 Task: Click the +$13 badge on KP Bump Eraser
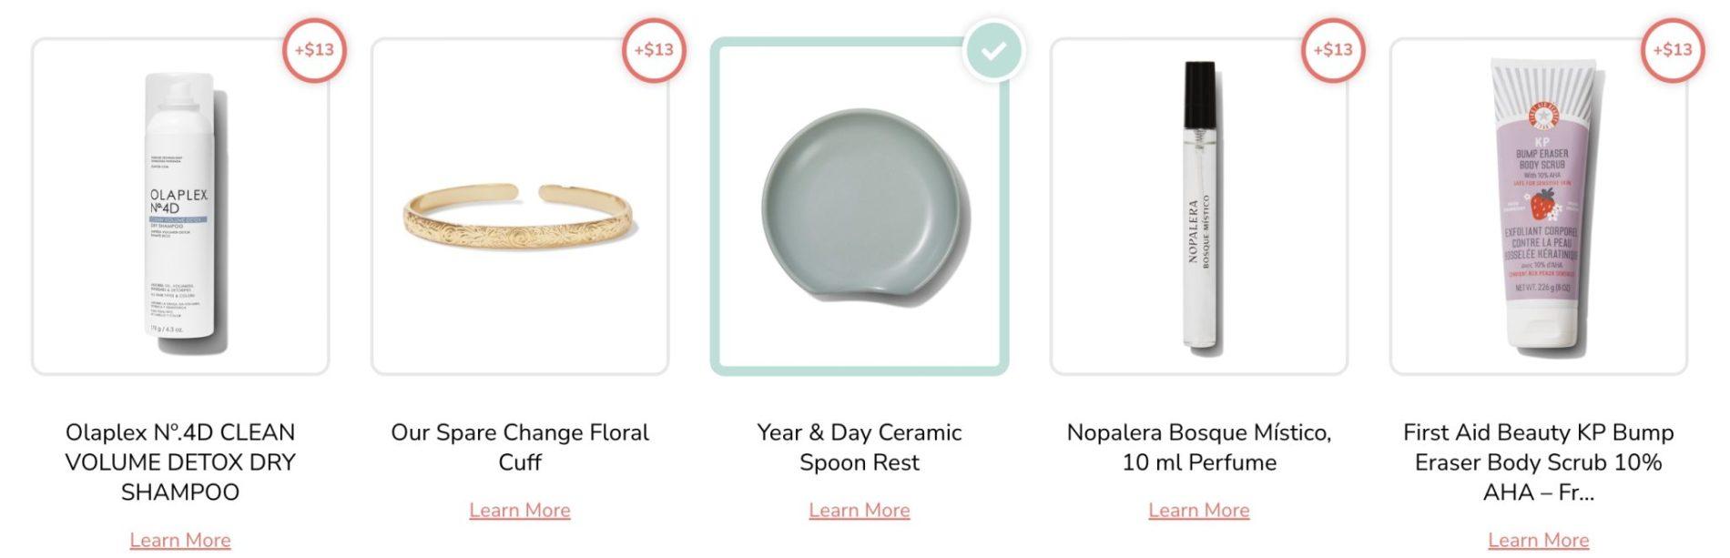coord(1673,50)
